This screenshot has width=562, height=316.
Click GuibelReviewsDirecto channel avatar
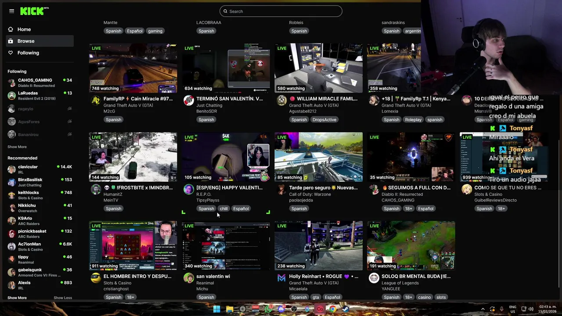[467, 189]
